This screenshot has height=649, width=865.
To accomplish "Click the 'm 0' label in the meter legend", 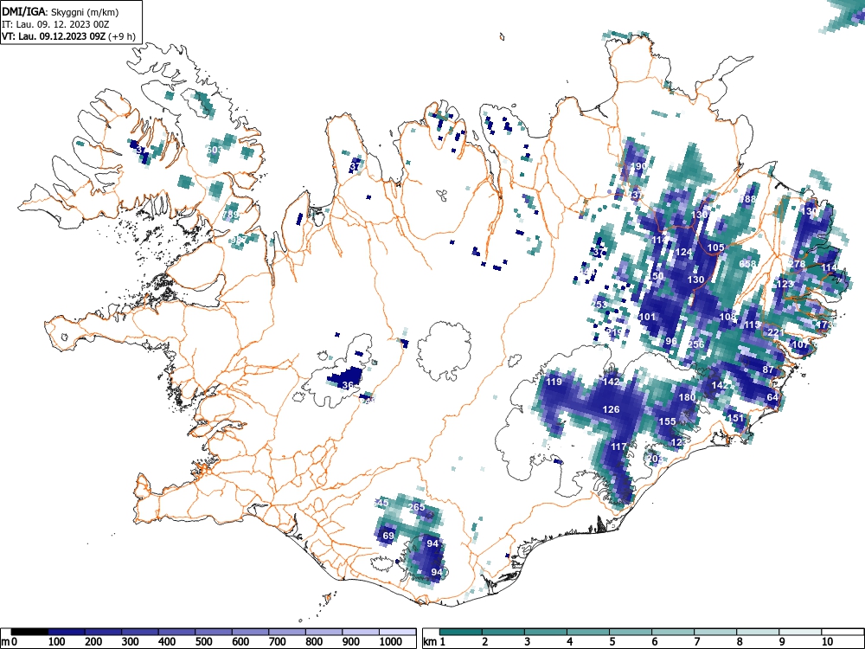I will coord(9,642).
